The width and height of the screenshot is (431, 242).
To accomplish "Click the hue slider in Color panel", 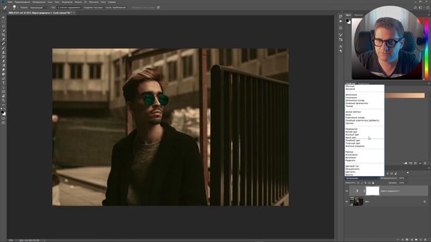I will point(426,49).
